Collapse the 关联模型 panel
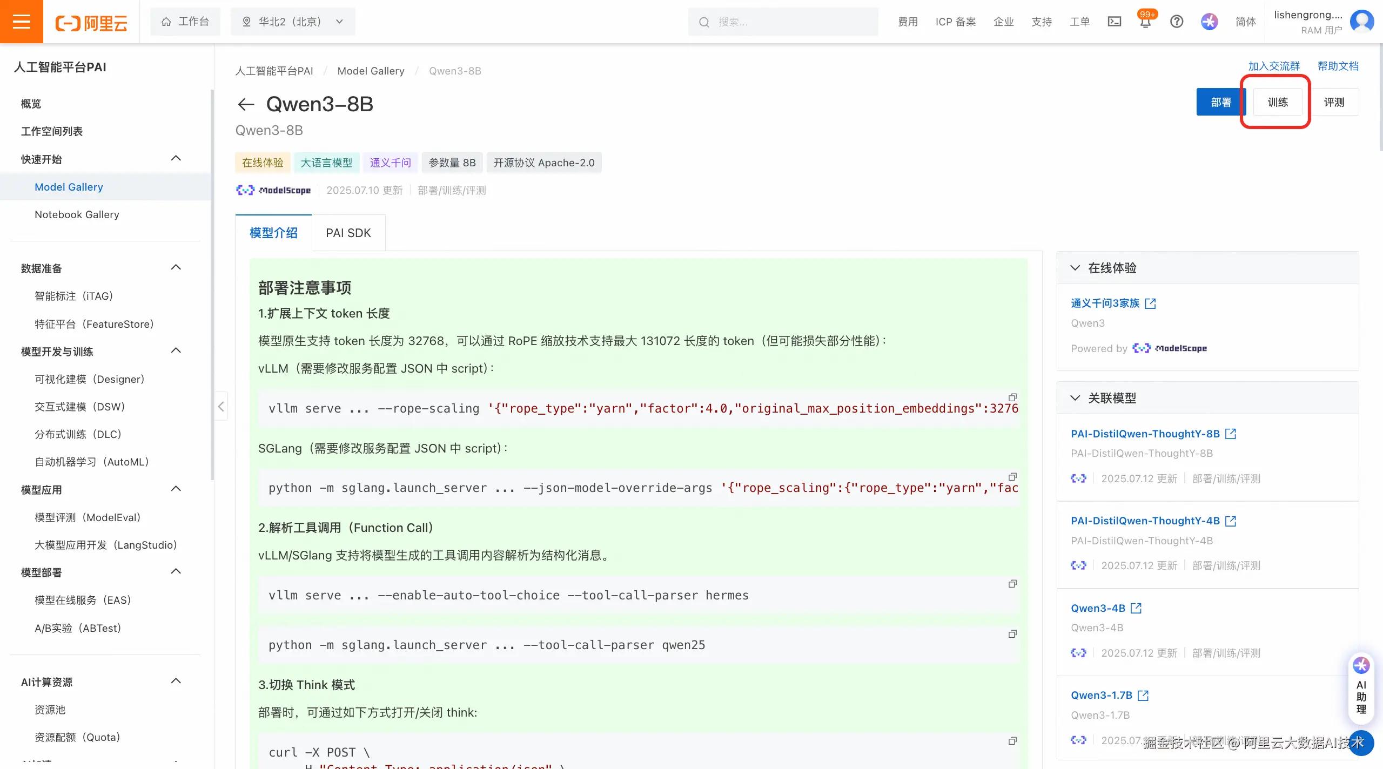 coord(1075,398)
